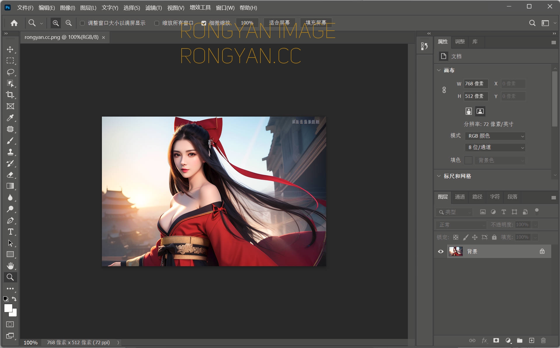The width and height of the screenshot is (560, 348).
Task: Swap foreground and background colors
Action: pos(14,299)
